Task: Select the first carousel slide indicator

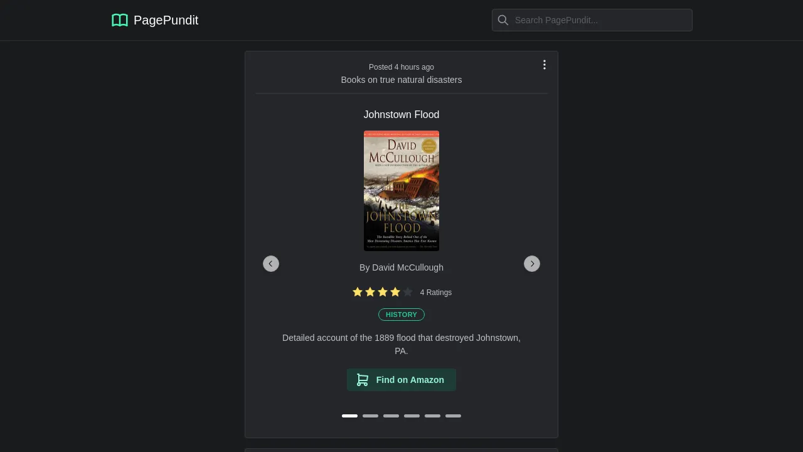Action: coord(349,416)
